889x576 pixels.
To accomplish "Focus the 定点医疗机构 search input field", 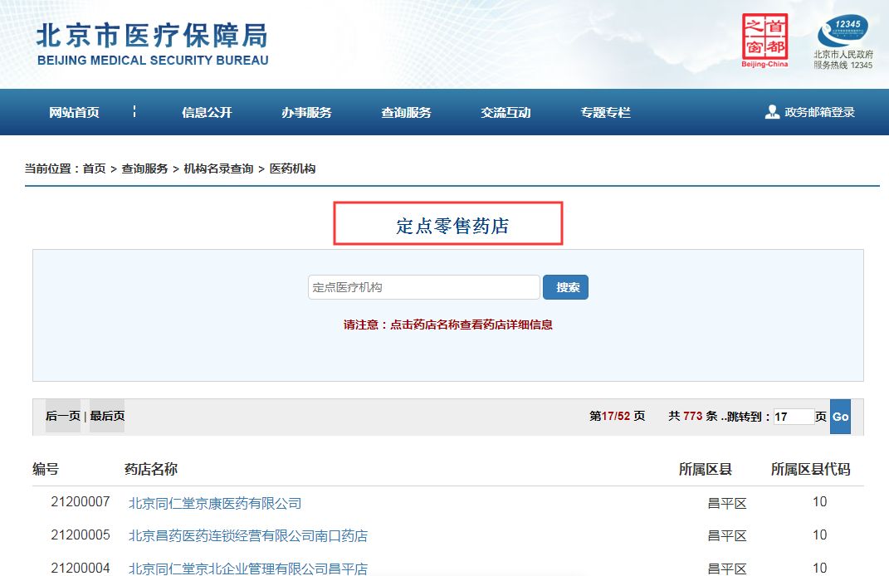I will pos(423,287).
